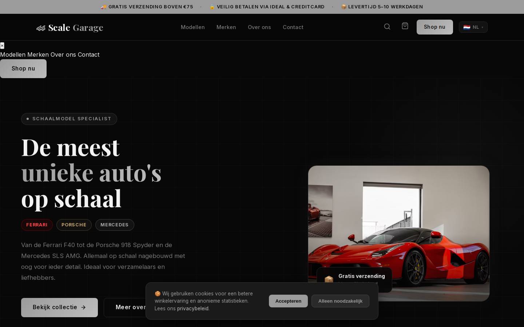Open Modellen in the top navigation
524x327 pixels.
(192, 27)
